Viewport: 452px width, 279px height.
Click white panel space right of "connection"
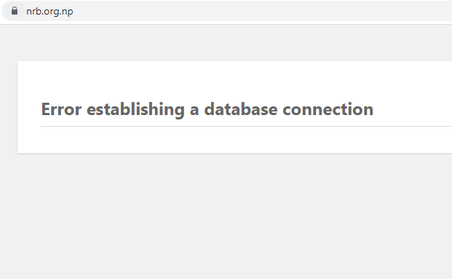412,109
